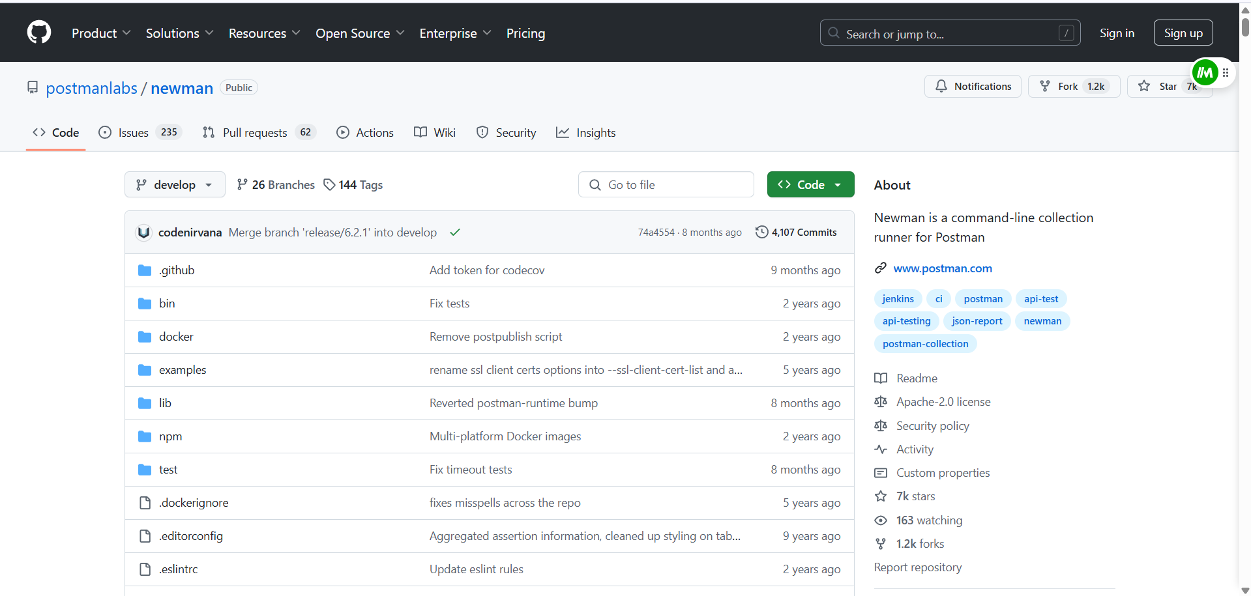Open 26 Branches link
The width and height of the screenshot is (1251, 596).
tap(276, 184)
